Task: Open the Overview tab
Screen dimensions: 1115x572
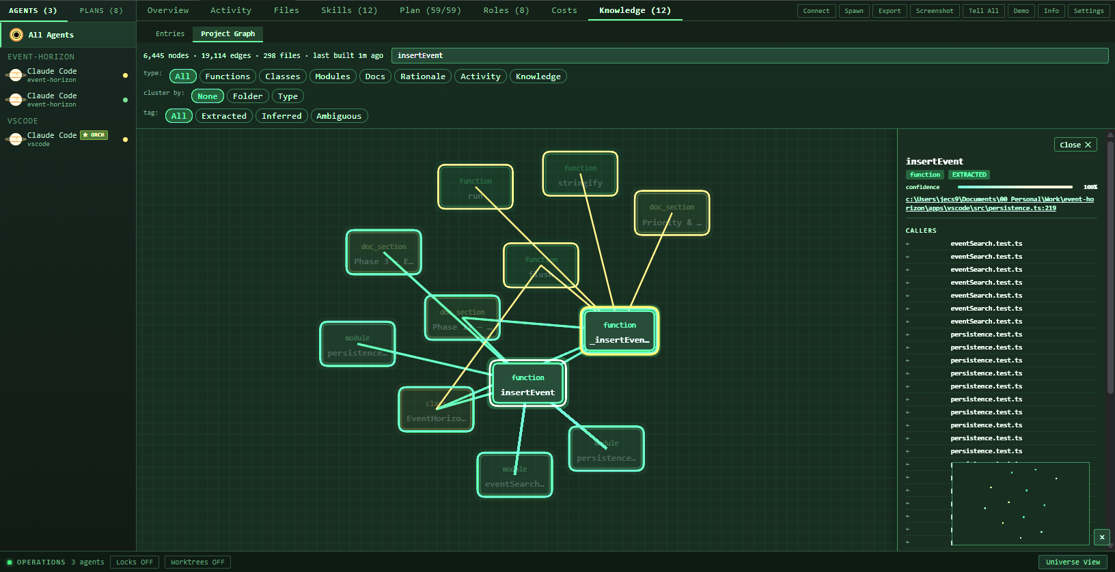Action: (x=168, y=10)
